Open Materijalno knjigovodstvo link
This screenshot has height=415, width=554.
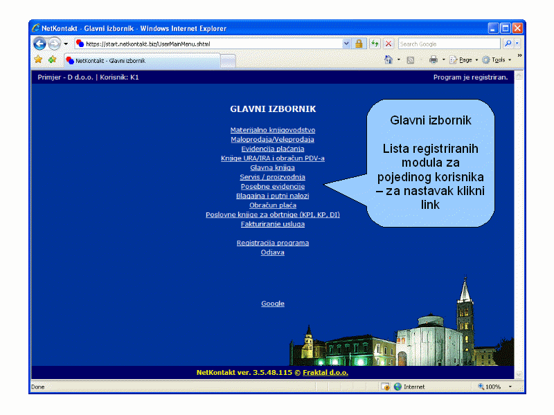[273, 130]
